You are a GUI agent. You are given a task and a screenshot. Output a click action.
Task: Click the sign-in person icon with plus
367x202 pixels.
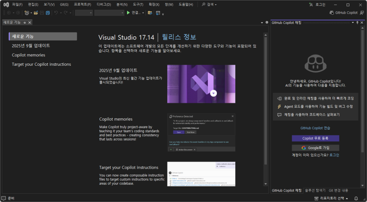pos(311,4)
